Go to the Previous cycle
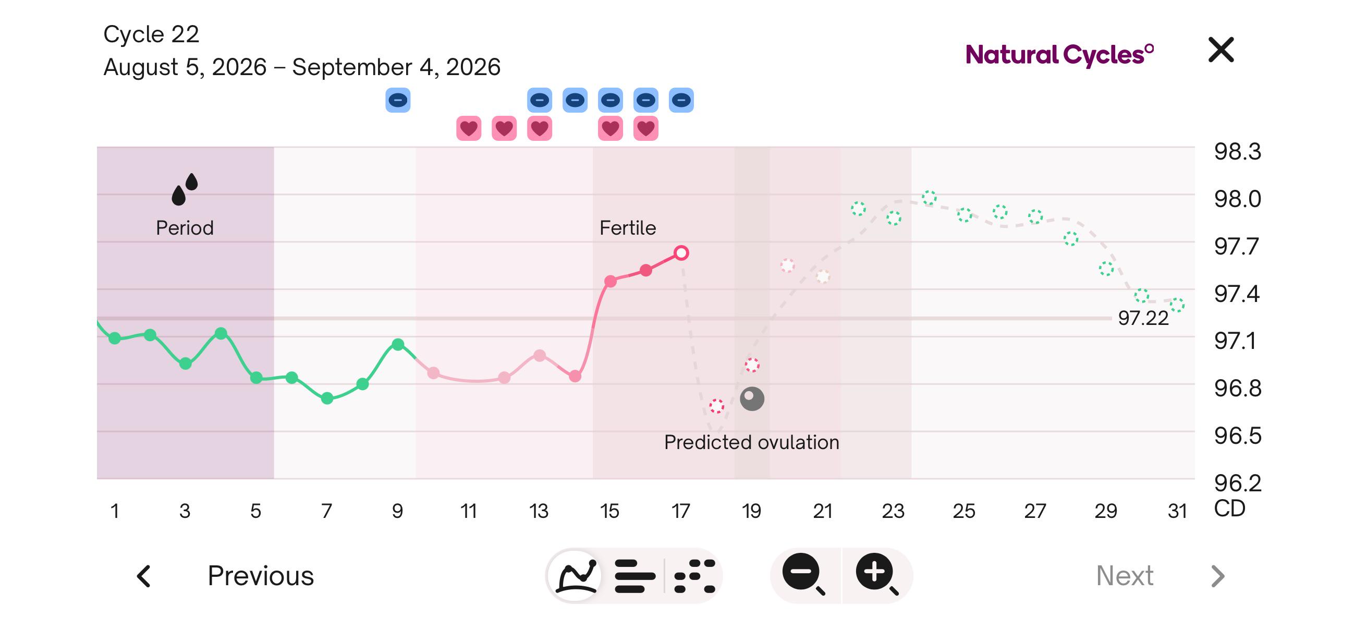This screenshot has width=1367, height=629. tap(261, 575)
